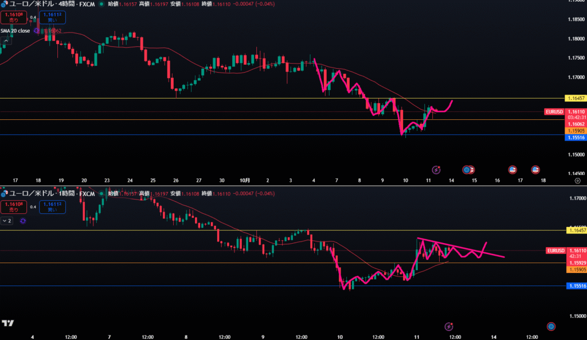The width and height of the screenshot is (587, 340).
Task: Open the US flag economic event near date 18
Action: 535,170
